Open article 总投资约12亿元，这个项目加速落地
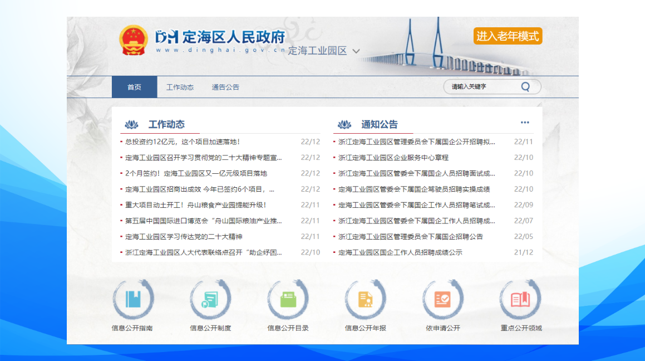 tap(183, 142)
